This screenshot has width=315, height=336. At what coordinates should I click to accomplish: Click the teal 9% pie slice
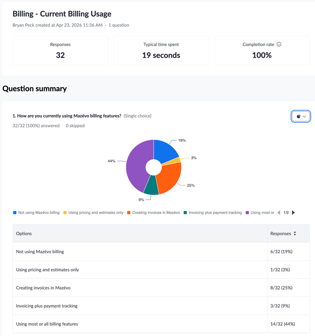coord(151,186)
